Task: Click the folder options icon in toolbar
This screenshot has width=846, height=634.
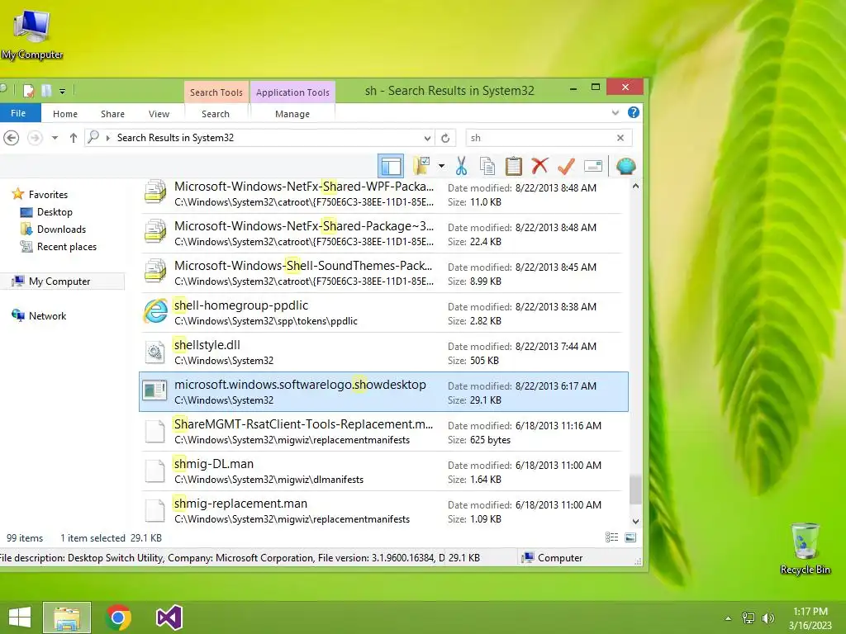Action: pos(421,165)
